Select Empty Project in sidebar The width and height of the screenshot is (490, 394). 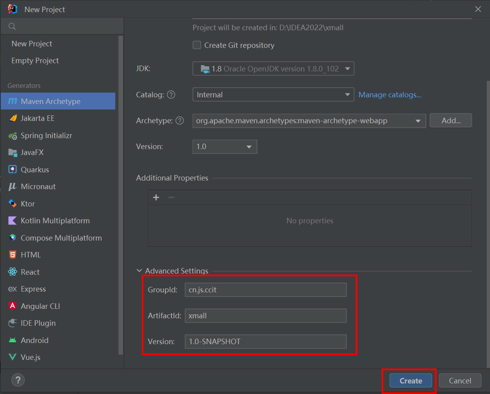coord(35,61)
